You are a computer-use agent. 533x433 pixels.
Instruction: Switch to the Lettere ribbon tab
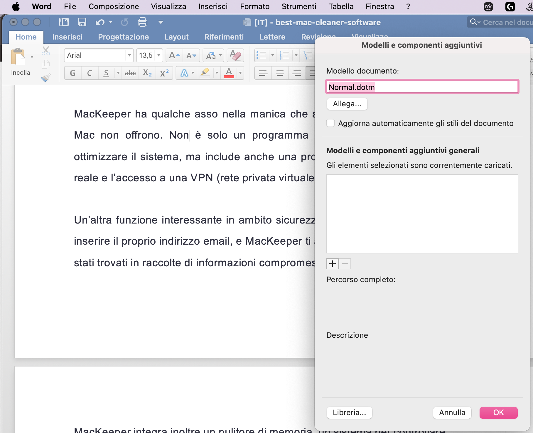coord(272,37)
